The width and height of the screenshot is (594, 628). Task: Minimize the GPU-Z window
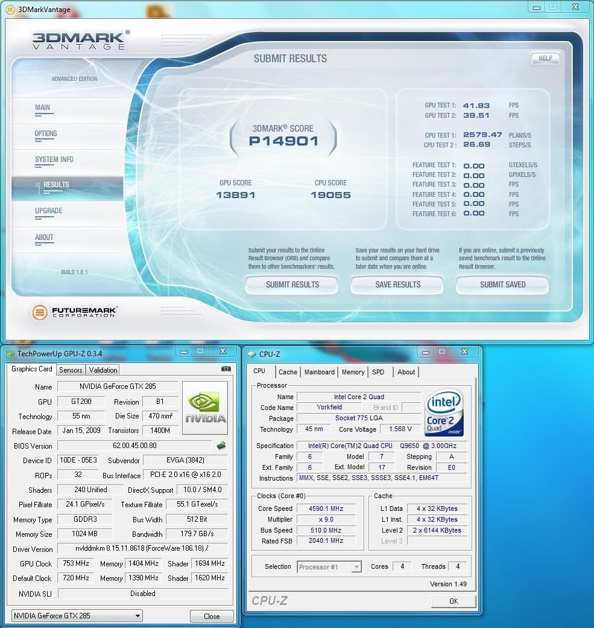183,351
